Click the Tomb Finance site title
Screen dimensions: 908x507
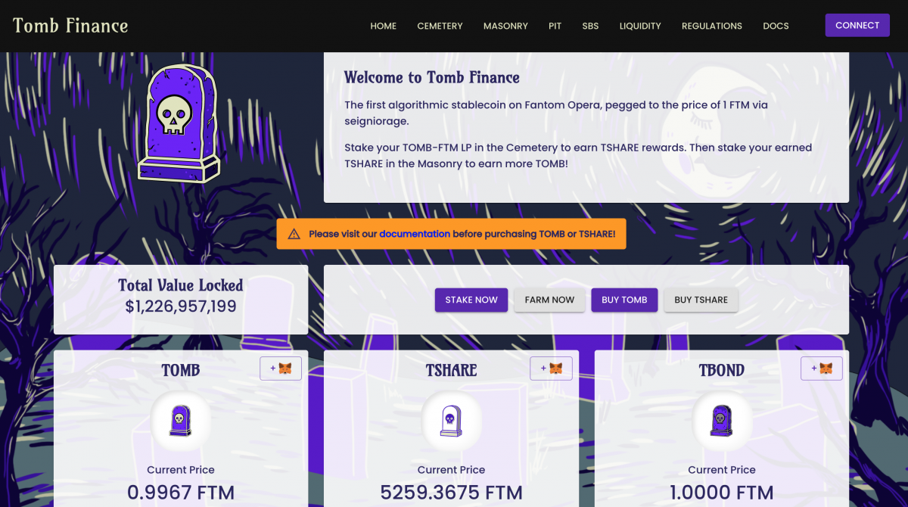(70, 26)
